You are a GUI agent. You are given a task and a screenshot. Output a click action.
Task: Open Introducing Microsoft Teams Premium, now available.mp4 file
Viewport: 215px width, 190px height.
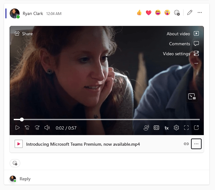coord(83,144)
